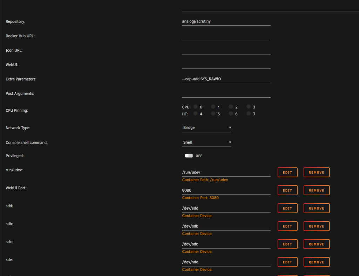
Task: Click the 'Container Path: /run/udev' text
Action: point(205,180)
